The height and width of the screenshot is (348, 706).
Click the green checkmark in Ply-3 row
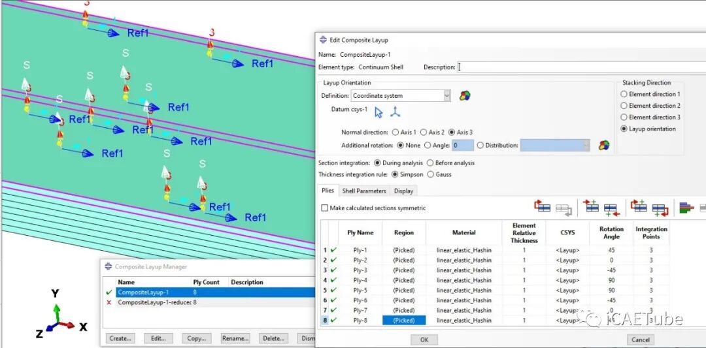tap(333, 270)
